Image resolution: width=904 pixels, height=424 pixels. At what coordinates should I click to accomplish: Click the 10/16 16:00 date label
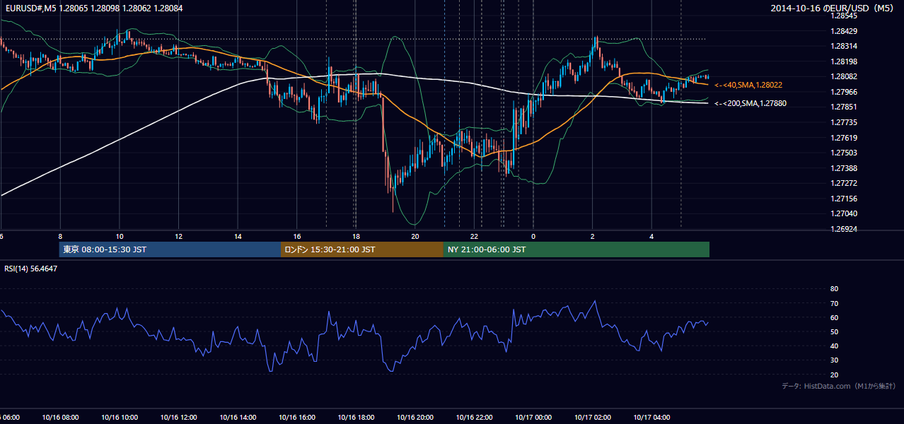coord(296,418)
